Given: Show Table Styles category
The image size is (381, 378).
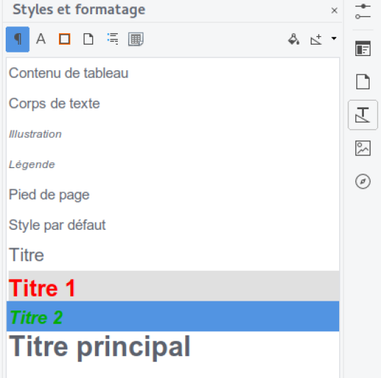Looking at the screenshot, I should point(136,39).
